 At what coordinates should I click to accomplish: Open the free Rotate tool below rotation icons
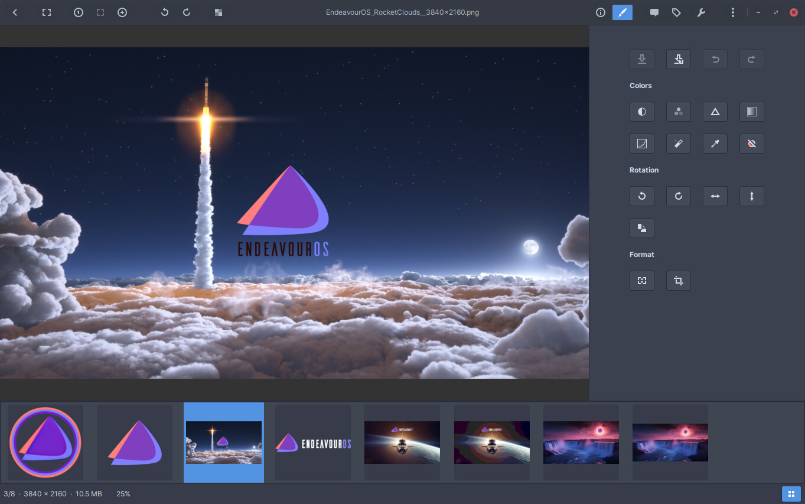click(x=642, y=228)
